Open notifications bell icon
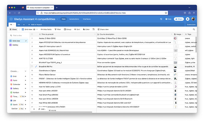204x122 pixels. pos(188,19)
